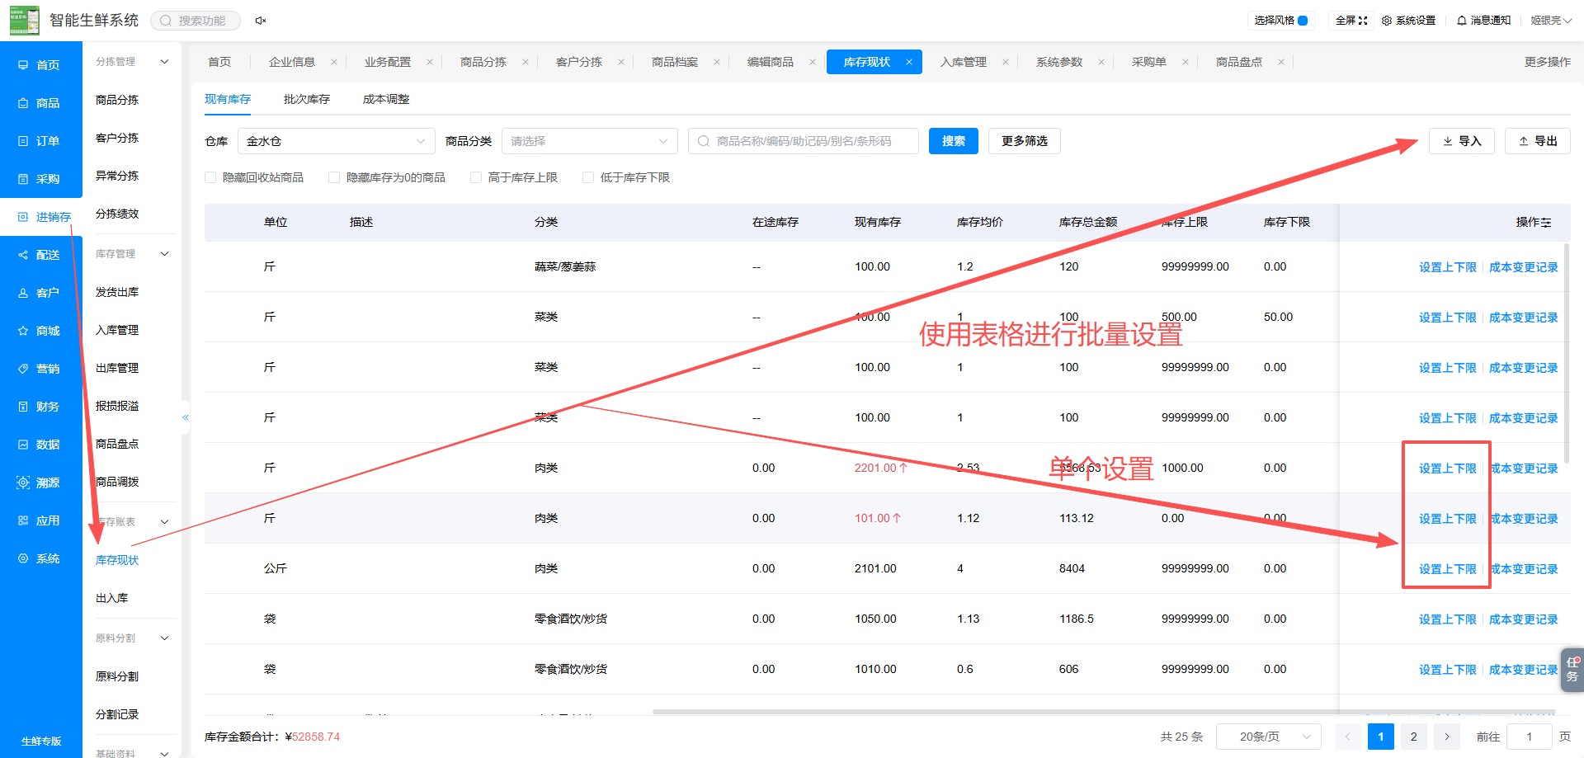Image resolution: width=1584 pixels, height=758 pixels.
Task: Open 配送 in left sidebar
Action: click(41, 255)
